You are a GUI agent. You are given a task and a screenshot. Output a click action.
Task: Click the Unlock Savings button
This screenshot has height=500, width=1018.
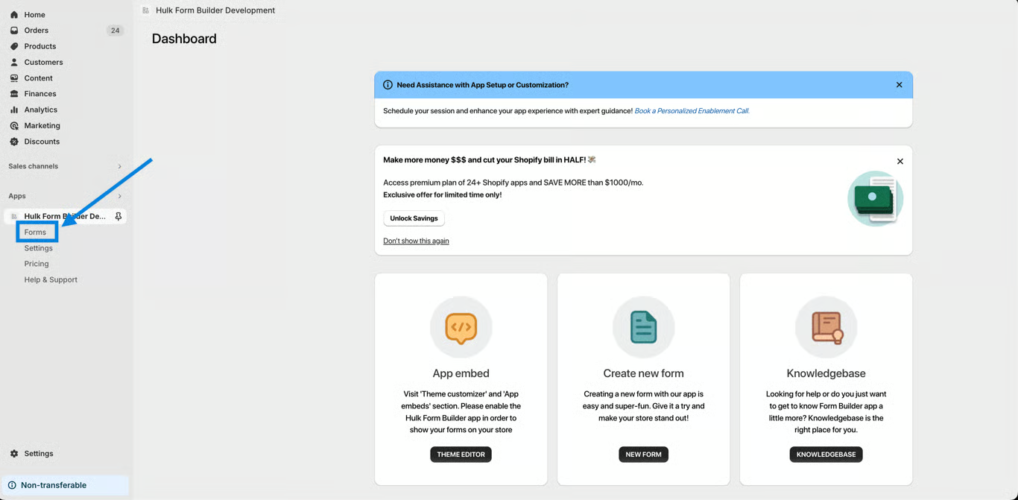414,218
